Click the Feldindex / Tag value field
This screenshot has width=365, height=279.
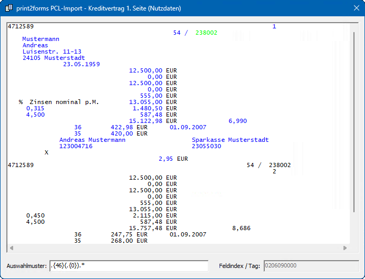(x=310, y=266)
